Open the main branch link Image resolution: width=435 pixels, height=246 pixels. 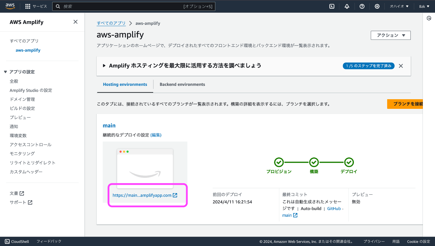pyautogui.click(x=109, y=126)
